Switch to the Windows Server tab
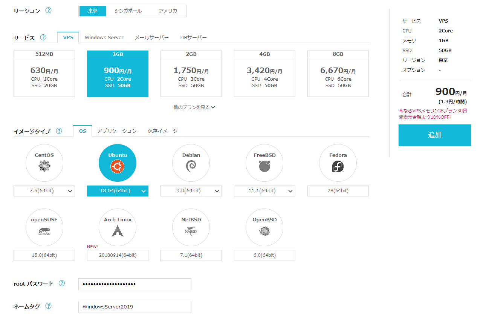The width and height of the screenshot is (486, 319). coord(104,37)
